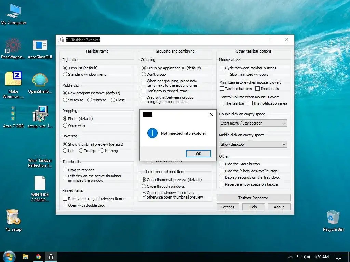Click the 7+ Taskbar Tweaker title bar icon

61,40
